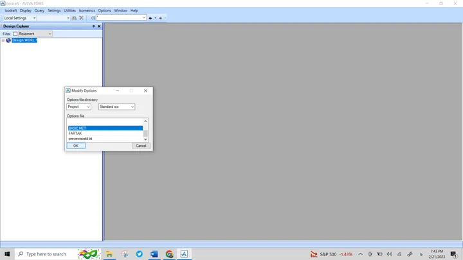Click the network Wi-Fi tray icon
This screenshot has width=463, height=260.
[399, 254]
